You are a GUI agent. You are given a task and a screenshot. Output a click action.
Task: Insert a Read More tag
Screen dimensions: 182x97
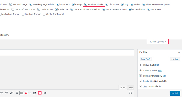17,93
